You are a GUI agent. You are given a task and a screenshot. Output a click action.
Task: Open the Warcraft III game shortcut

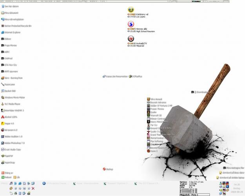tap(153, 115)
